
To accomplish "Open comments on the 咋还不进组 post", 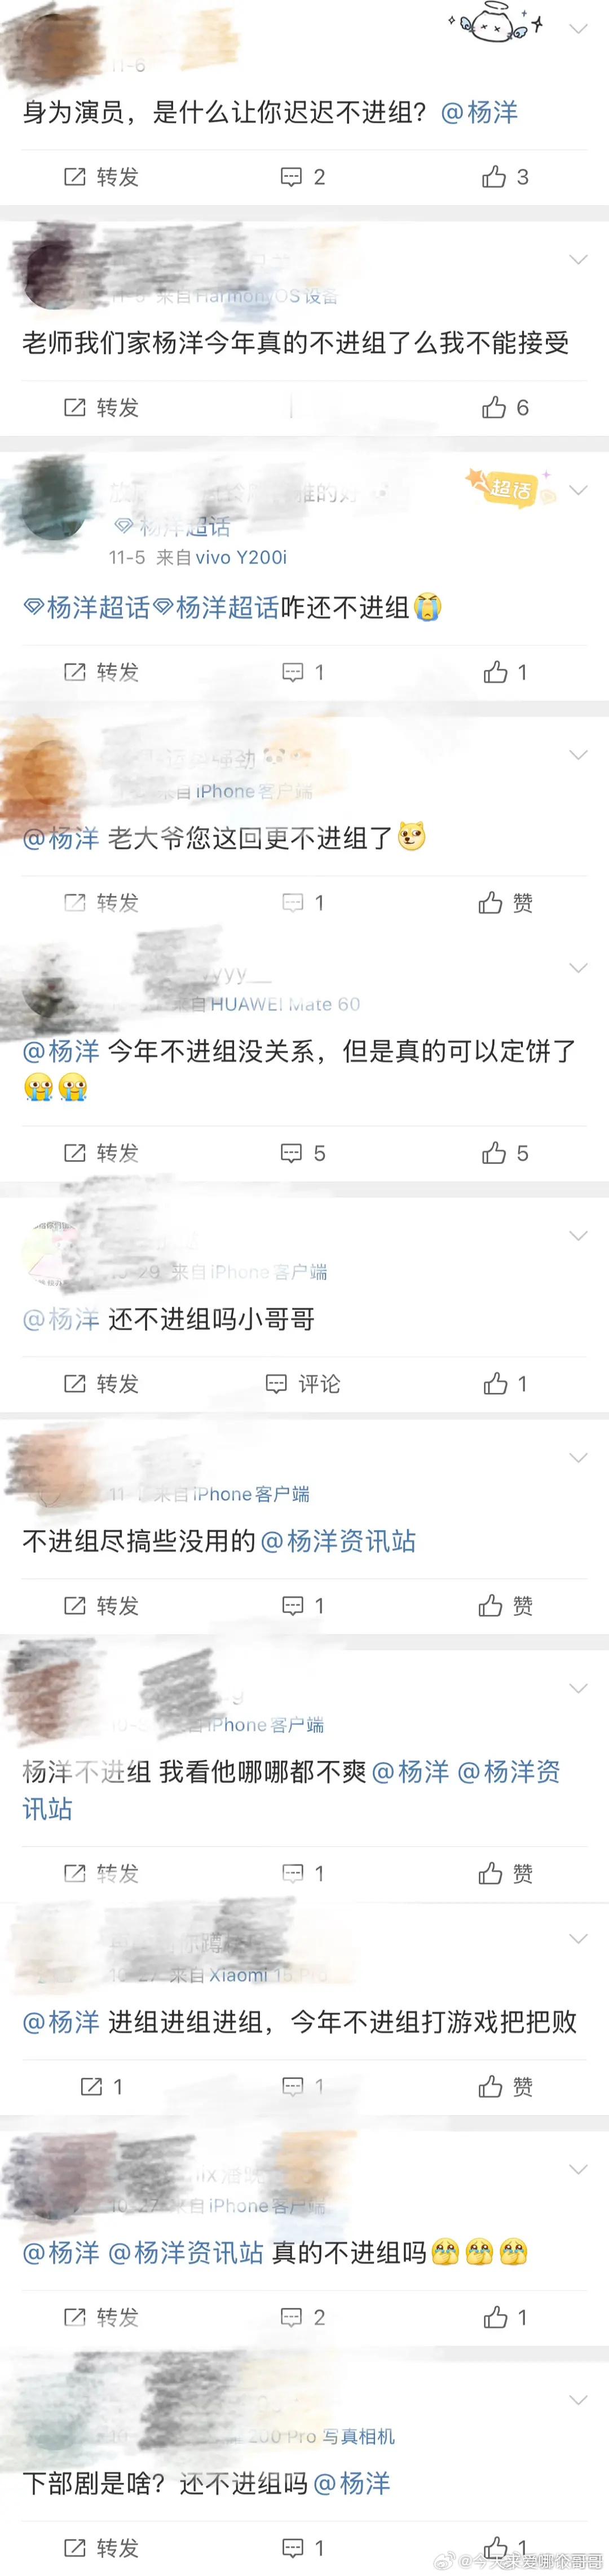I will [x=303, y=672].
